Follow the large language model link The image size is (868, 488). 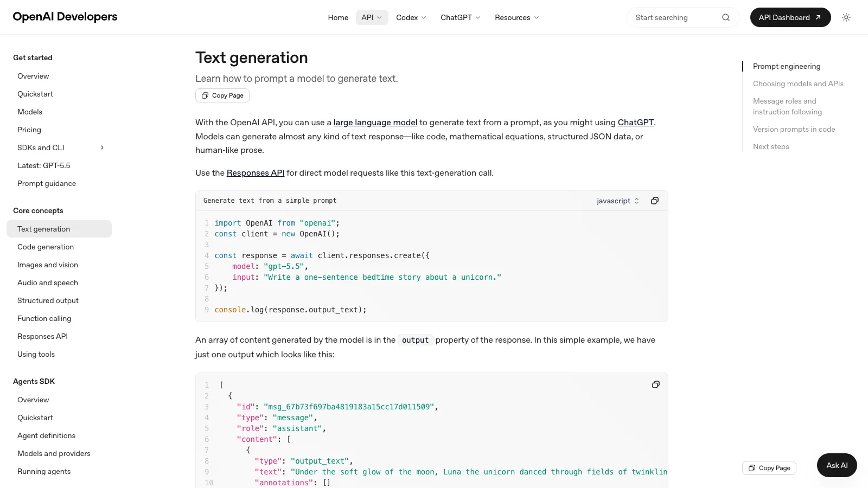[x=375, y=123]
